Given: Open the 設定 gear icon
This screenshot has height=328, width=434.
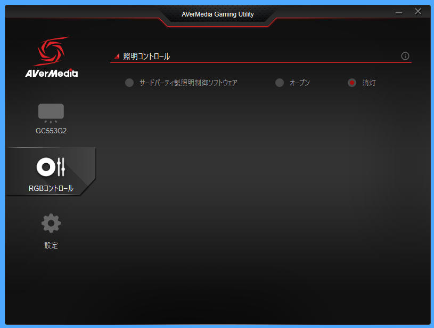Looking at the screenshot, I should click(51, 223).
